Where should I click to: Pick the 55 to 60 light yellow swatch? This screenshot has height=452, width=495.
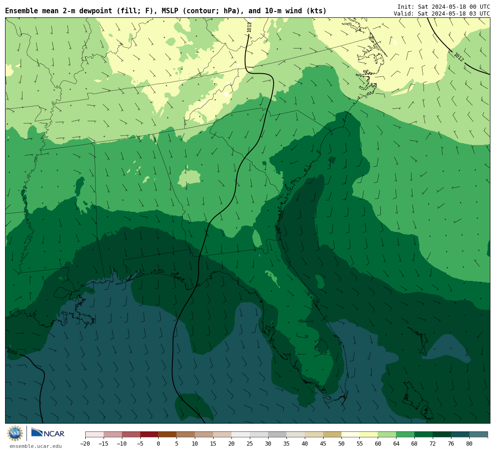tap(369, 435)
